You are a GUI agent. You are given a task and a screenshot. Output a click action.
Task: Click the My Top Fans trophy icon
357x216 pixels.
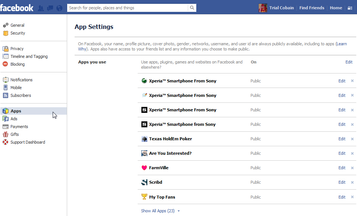pyautogui.click(x=144, y=197)
